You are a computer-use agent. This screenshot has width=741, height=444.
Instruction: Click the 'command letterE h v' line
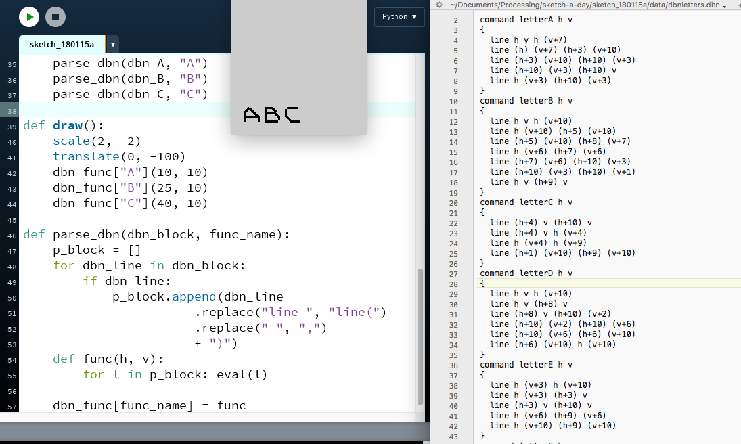pos(526,365)
